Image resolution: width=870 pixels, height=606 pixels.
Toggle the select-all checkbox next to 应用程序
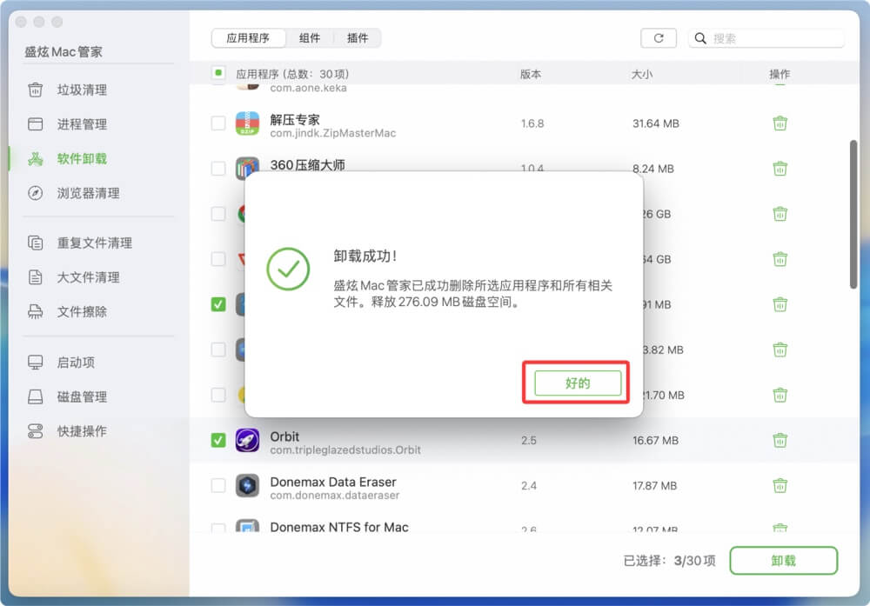[217, 74]
